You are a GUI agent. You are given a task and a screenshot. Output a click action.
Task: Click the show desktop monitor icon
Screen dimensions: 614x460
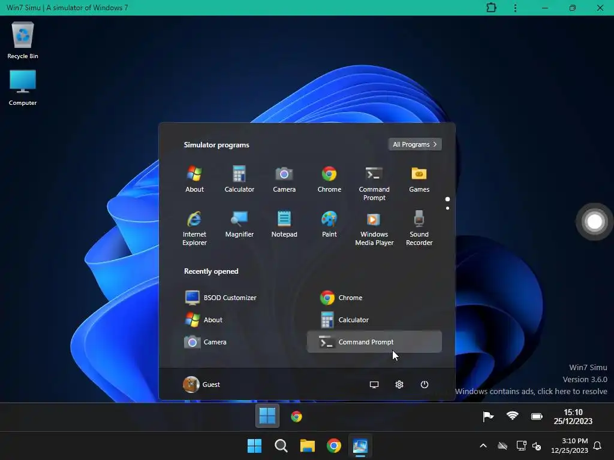[374, 385]
